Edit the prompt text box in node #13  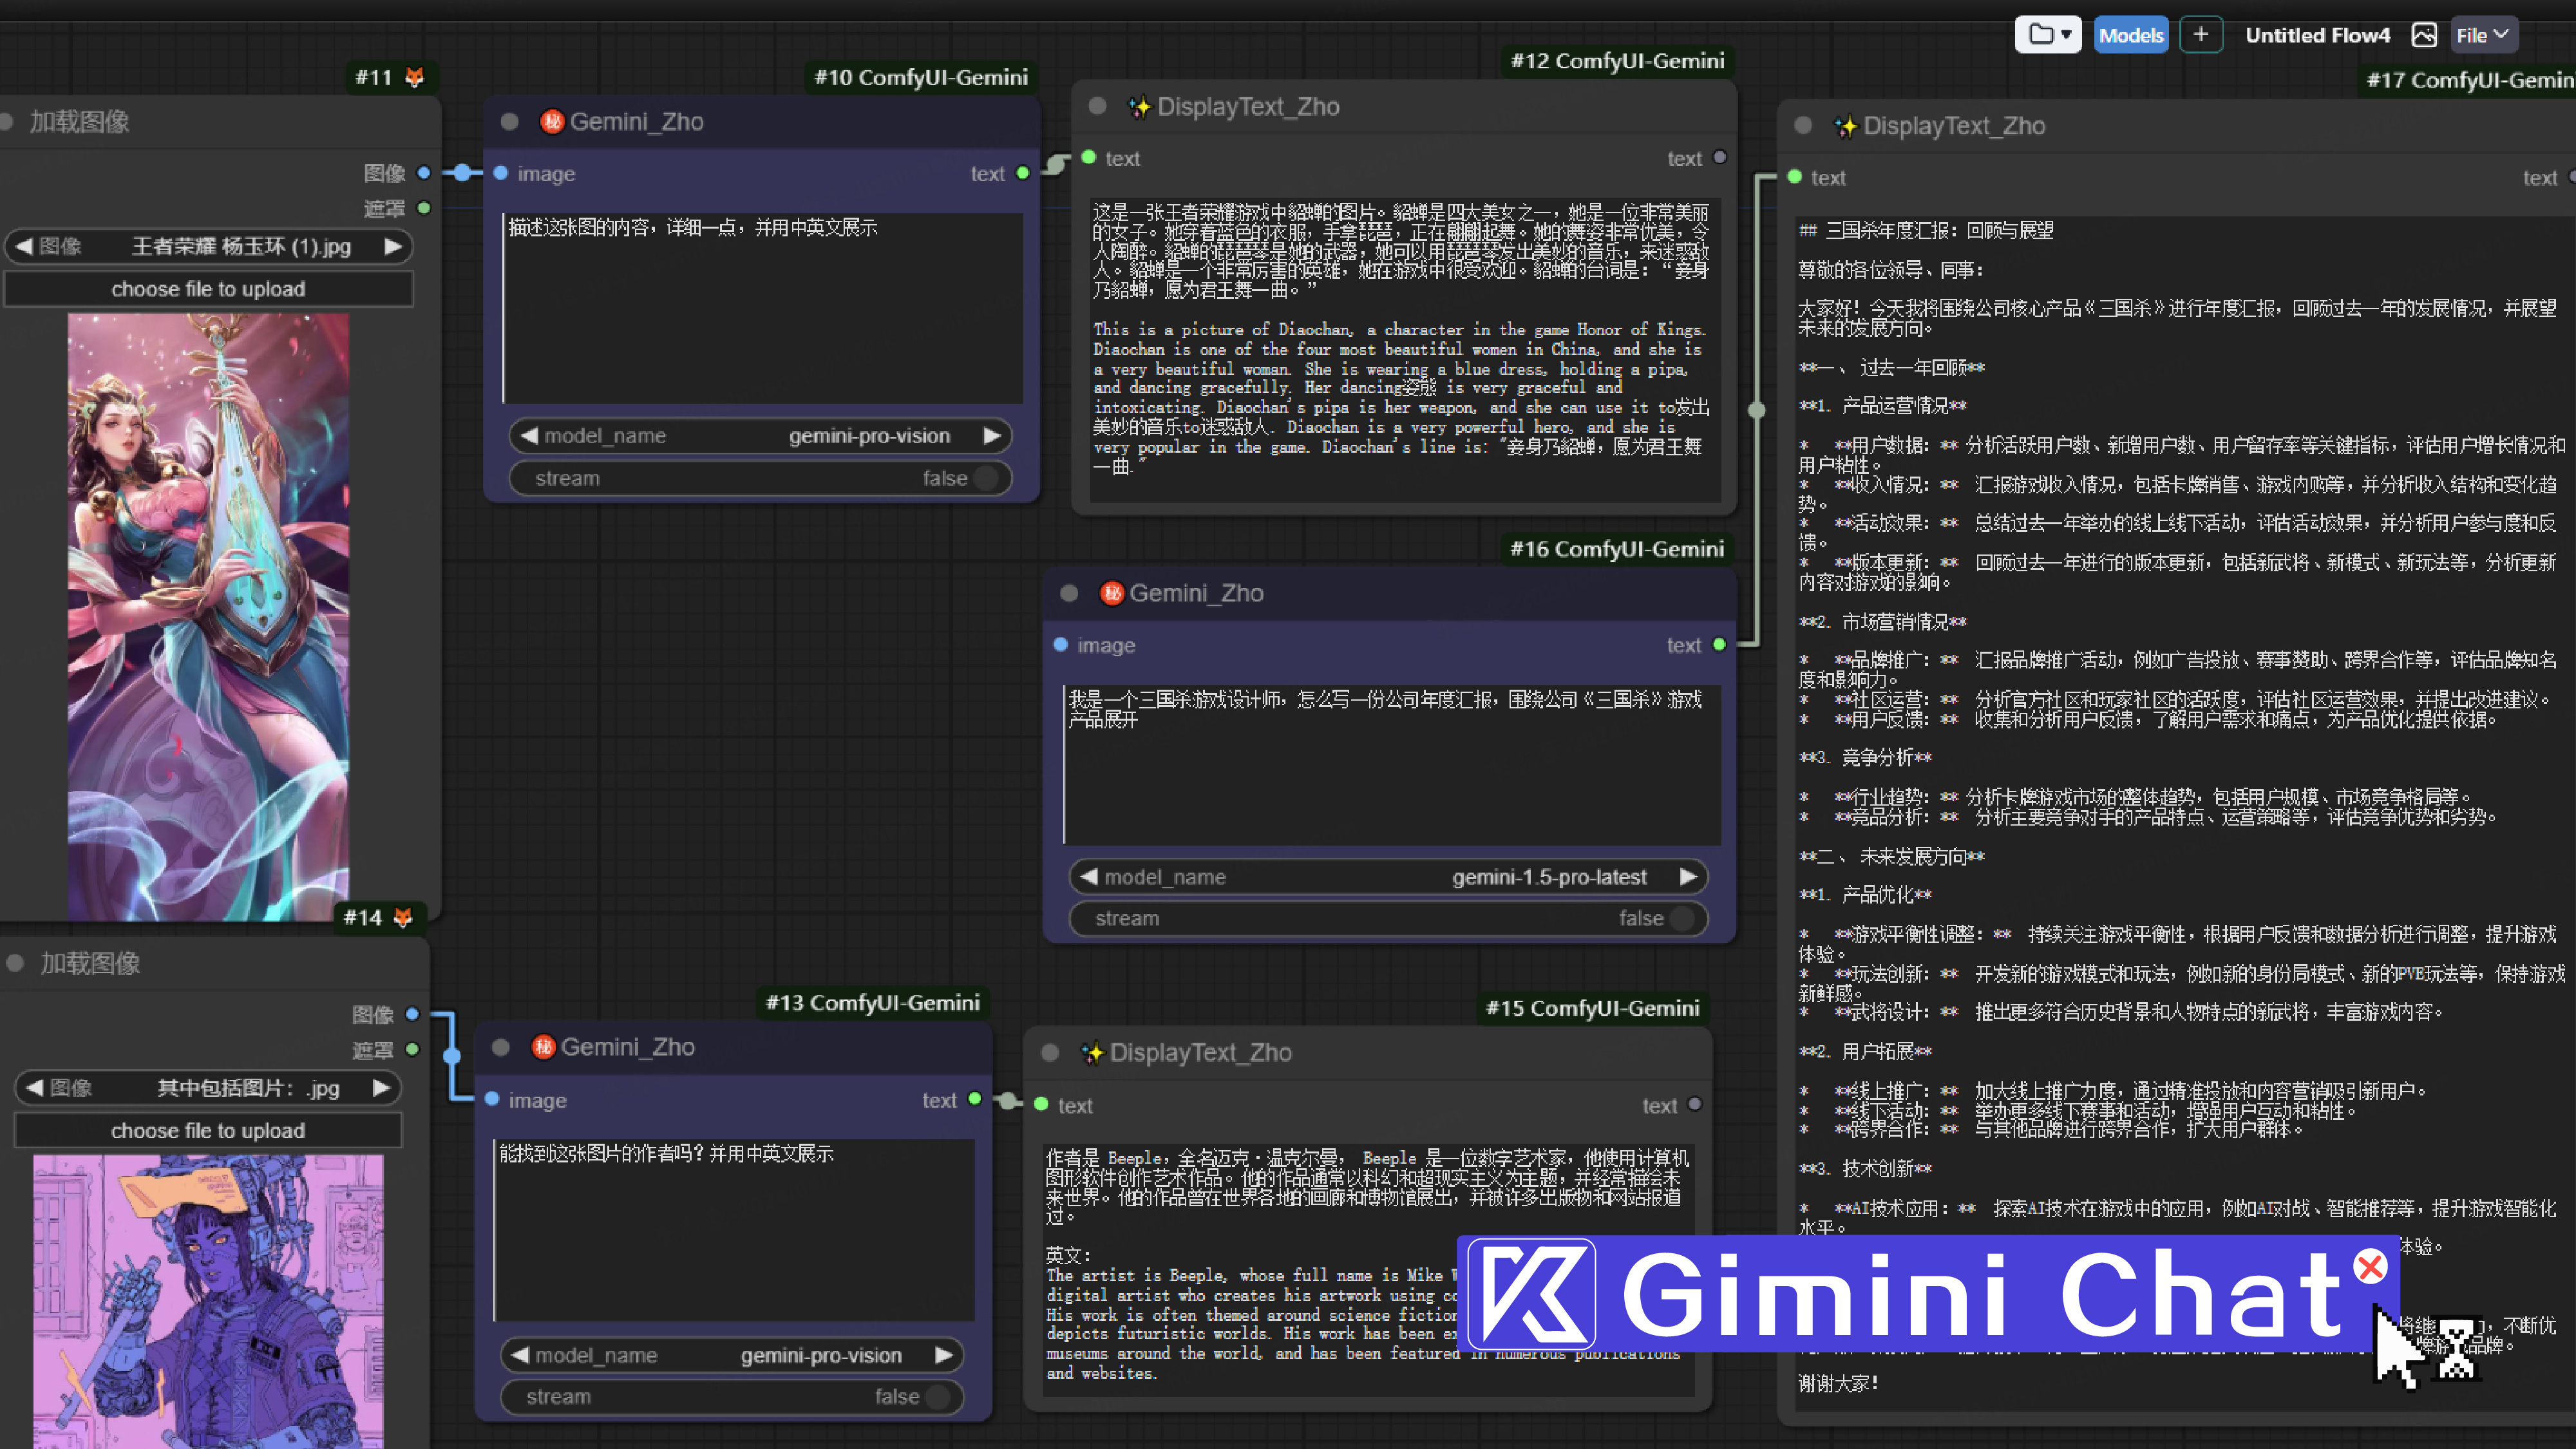734,1229
